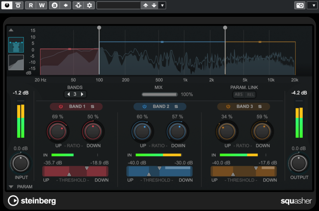
Task: Select the band spectrum view thumbnail
Action: (x=16, y=45)
